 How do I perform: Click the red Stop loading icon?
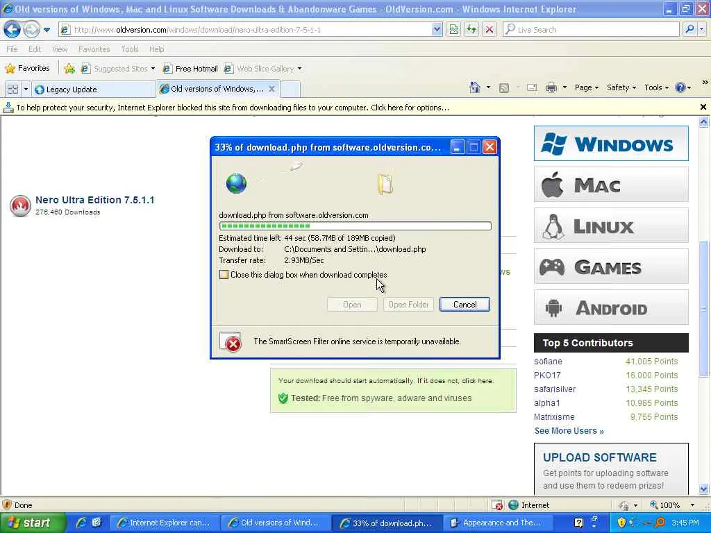pos(490,30)
